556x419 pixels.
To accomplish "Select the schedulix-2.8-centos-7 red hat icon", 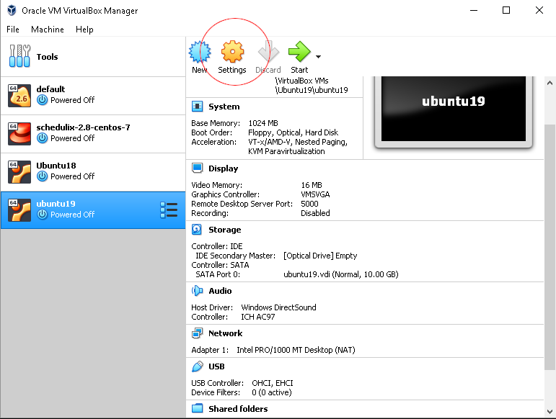I will (x=19, y=134).
